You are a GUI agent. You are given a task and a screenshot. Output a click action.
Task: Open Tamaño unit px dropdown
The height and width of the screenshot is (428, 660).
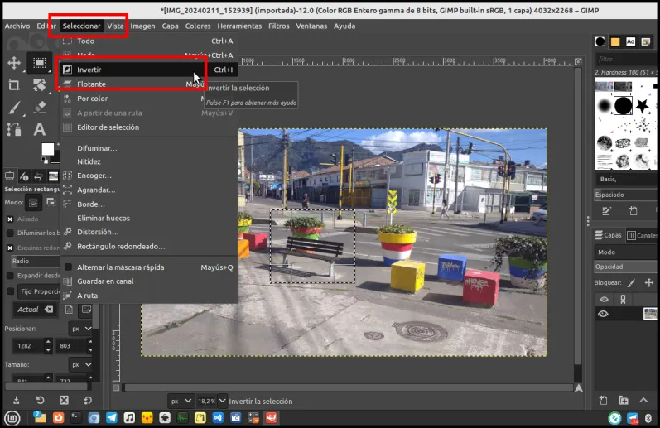[81, 364]
